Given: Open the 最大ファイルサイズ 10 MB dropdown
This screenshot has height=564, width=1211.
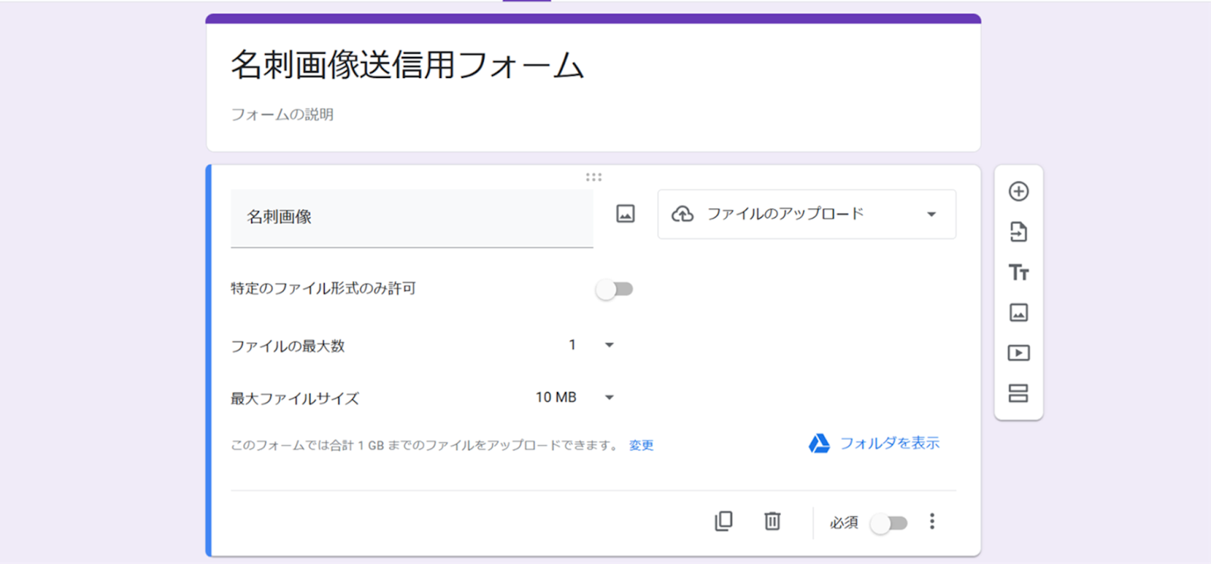Looking at the screenshot, I should (575, 397).
